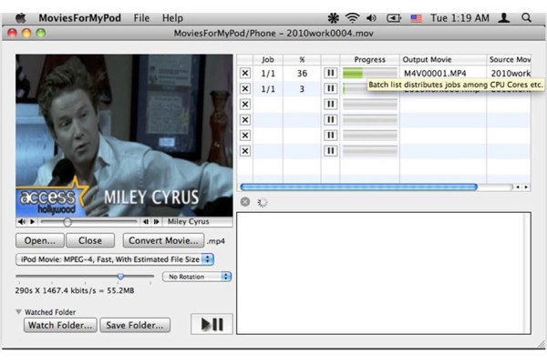Collapse the Watched Folder disclosure triangle
The image size is (547, 364).
pyautogui.click(x=19, y=312)
